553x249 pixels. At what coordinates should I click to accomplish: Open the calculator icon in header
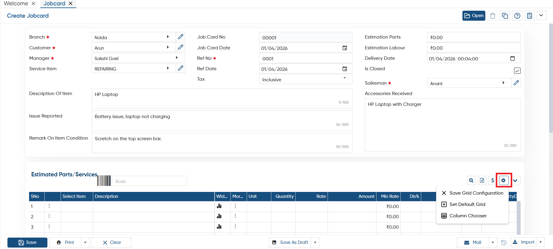click(529, 16)
